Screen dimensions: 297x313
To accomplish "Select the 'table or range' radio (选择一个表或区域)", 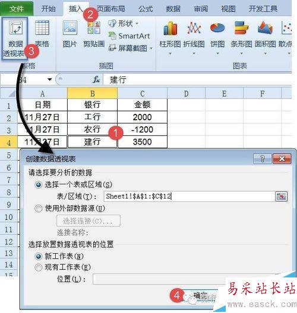I will [x=38, y=184].
